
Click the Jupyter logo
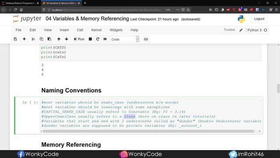(27, 19)
